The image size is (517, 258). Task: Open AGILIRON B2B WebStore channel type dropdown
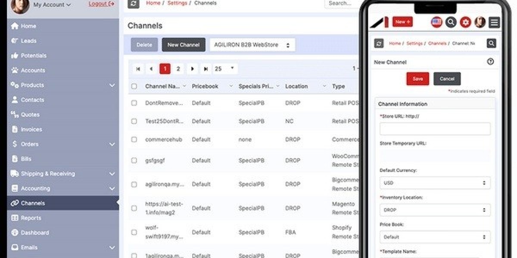tap(252, 45)
